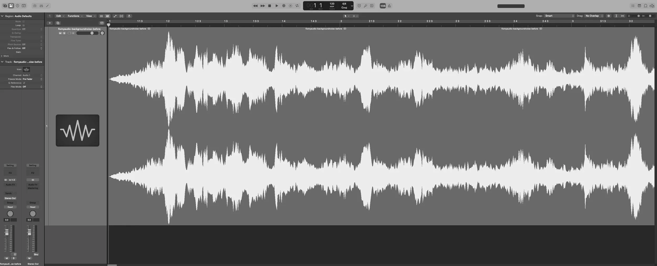
Task: Toggle the Metronome click
Action: coord(389,6)
